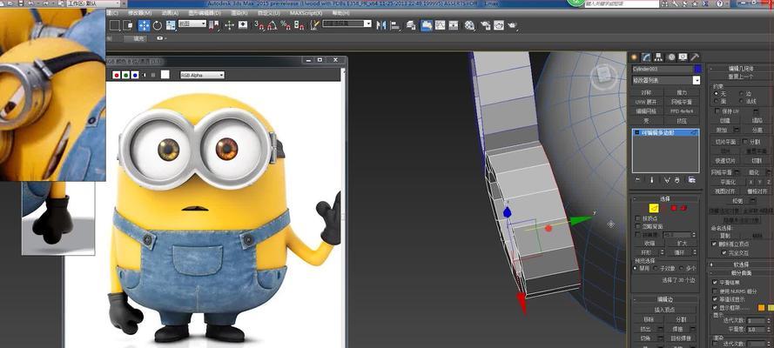
Task: Click the 收缩 selection button
Action: pyautogui.click(x=649, y=243)
